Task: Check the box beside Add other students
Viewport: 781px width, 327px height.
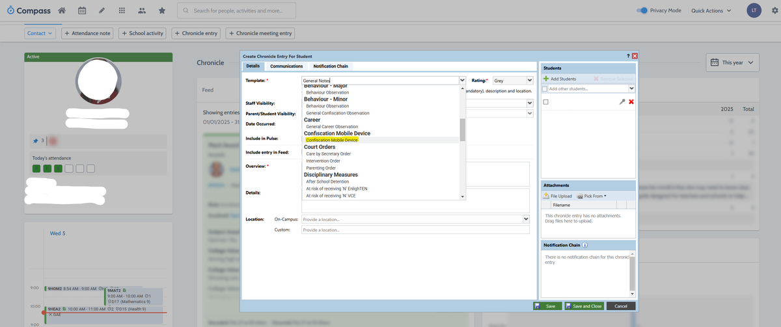Action: click(545, 88)
